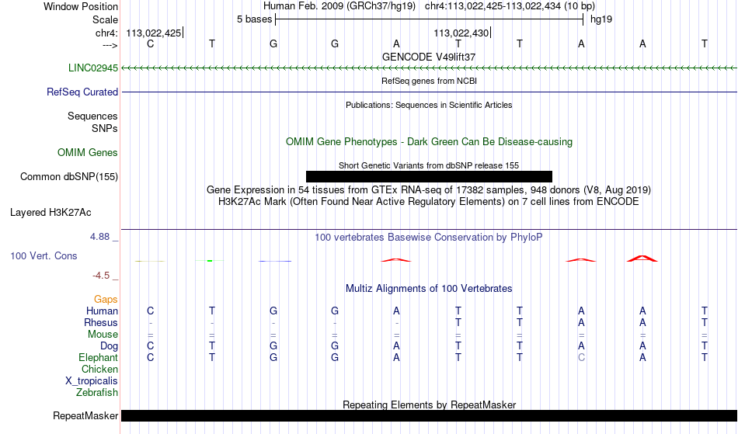Click the OMIM Gene Phenotypes green title

click(429, 141)
